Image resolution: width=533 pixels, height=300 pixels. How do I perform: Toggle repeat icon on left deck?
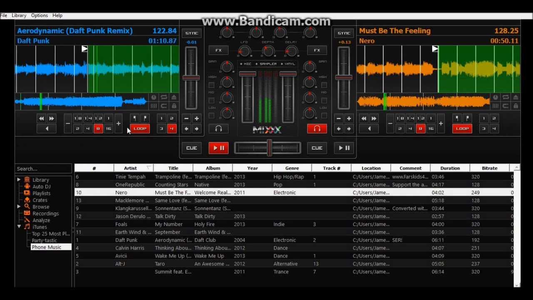[164, 97]
